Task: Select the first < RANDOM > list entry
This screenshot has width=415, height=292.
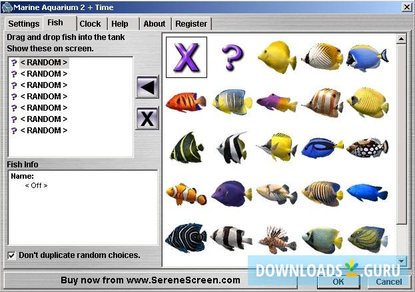Action: coord(44,63)
